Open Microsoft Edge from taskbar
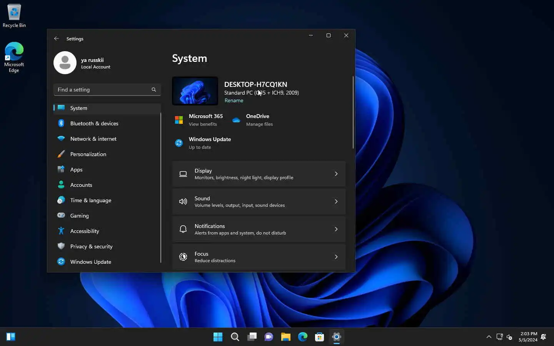 coord(302,337)
